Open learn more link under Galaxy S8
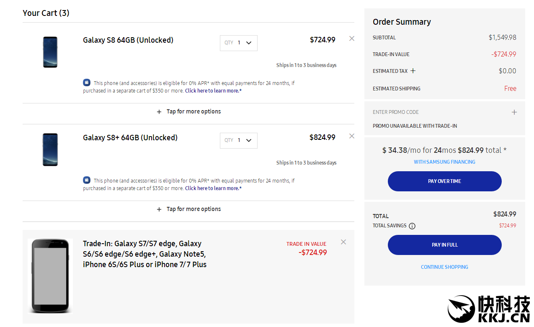The height and width of the screenshot is (327, 534). [213, 91]
